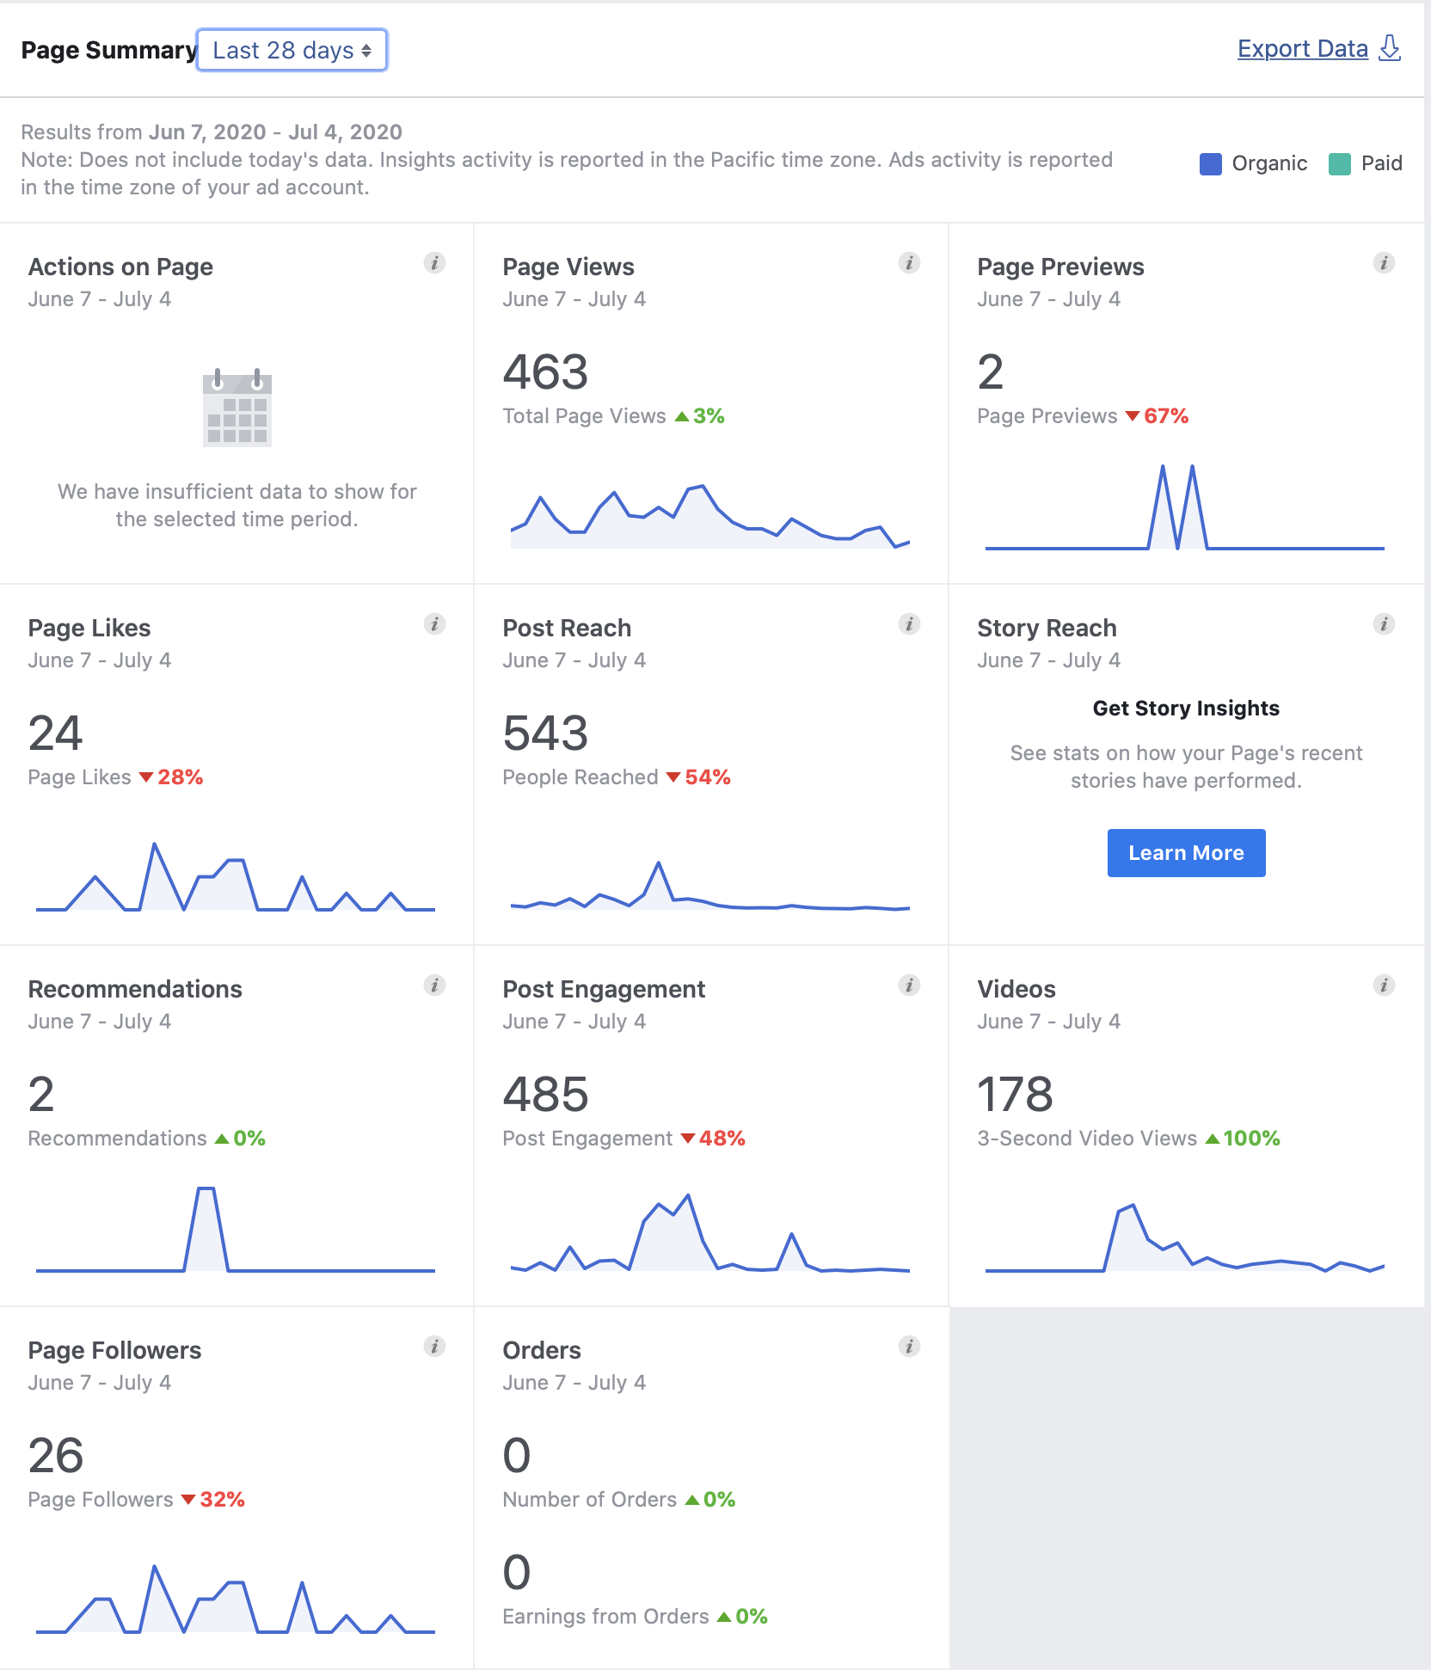This screenshot has height=1670, width=1431.
Task: Click the Videos card info icon
Action: (x=1384, y=985)
